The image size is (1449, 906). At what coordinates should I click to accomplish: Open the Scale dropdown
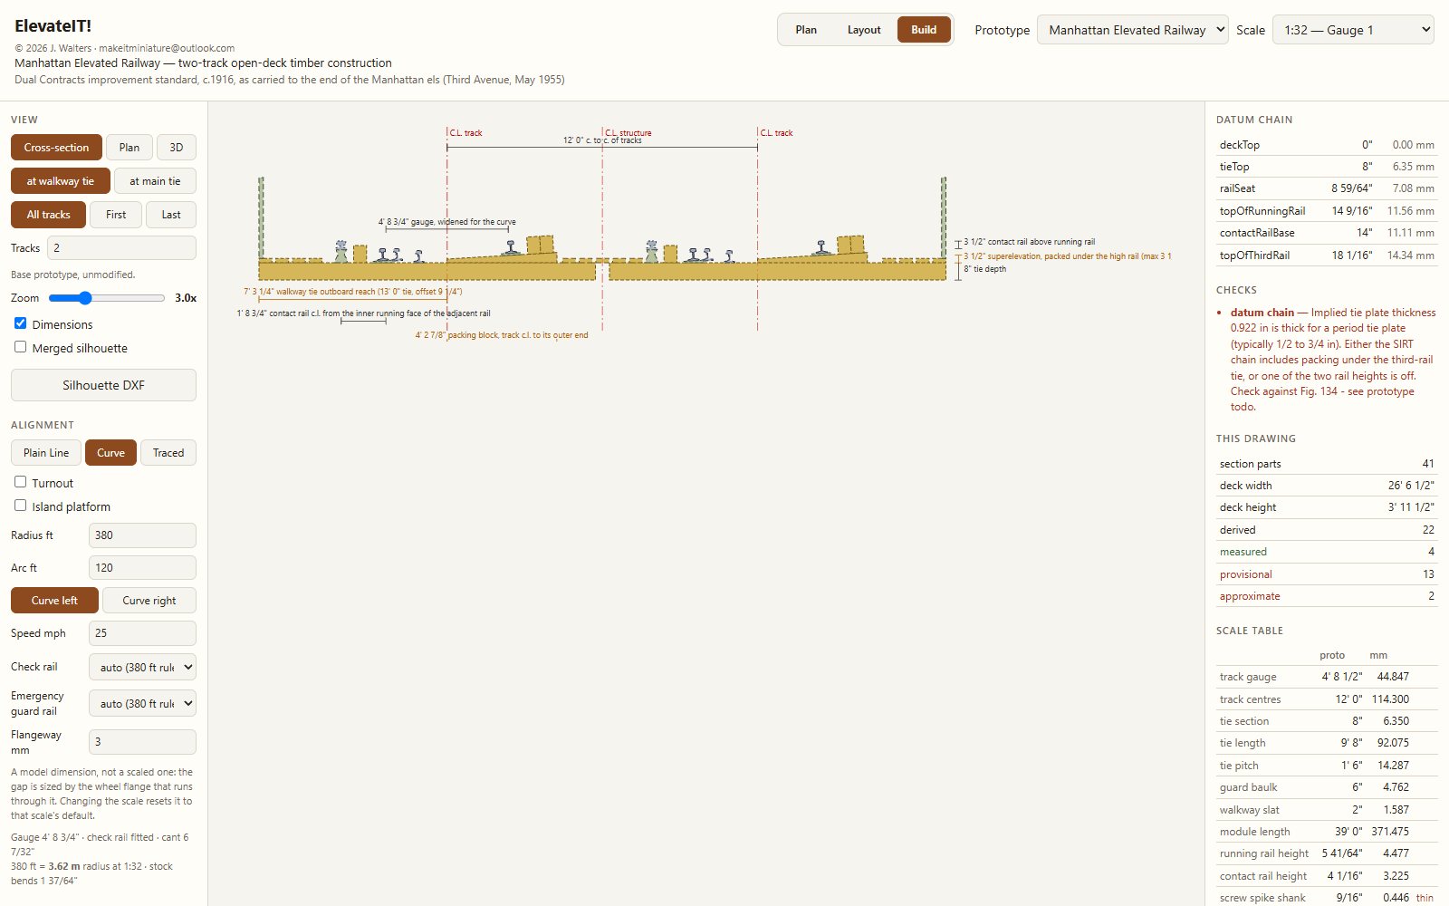[x=1353, y=30]
